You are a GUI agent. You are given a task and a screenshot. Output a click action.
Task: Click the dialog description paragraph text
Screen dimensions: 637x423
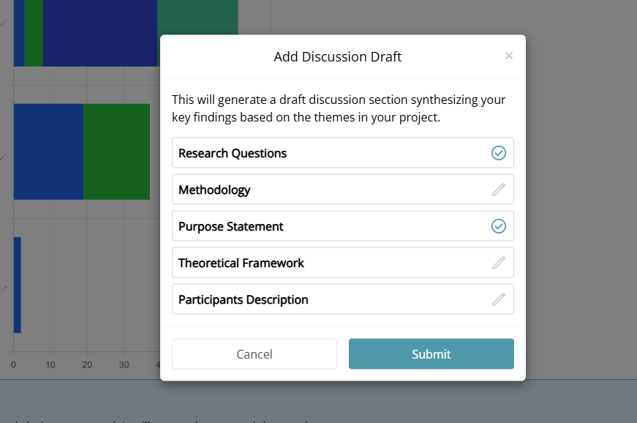339,108
